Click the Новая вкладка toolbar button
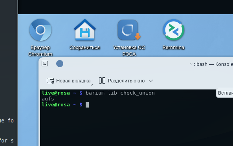This screenshot has width=233, height=146. click(68, 81)
